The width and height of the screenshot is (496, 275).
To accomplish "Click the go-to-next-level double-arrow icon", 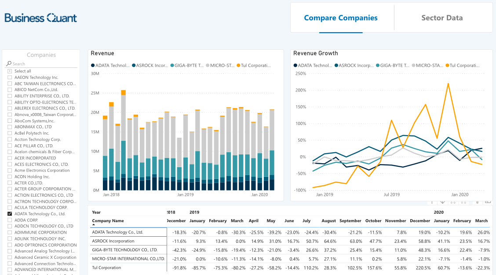I will pos(453,202).
